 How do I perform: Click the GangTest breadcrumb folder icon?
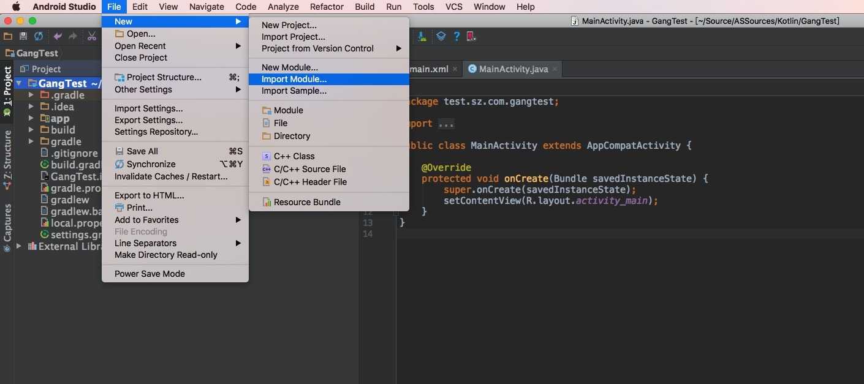point(9,53)
